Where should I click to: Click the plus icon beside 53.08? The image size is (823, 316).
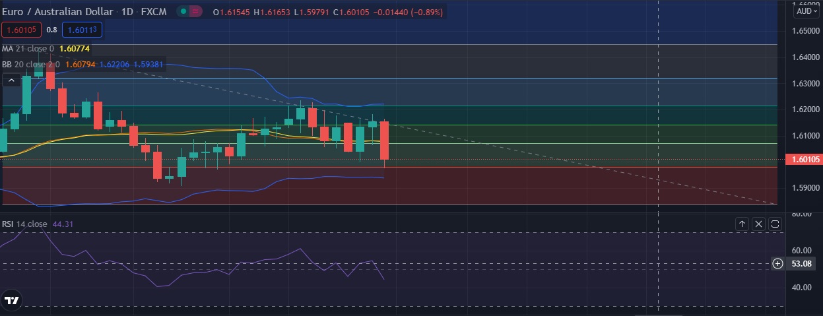[x=778, y=264]
